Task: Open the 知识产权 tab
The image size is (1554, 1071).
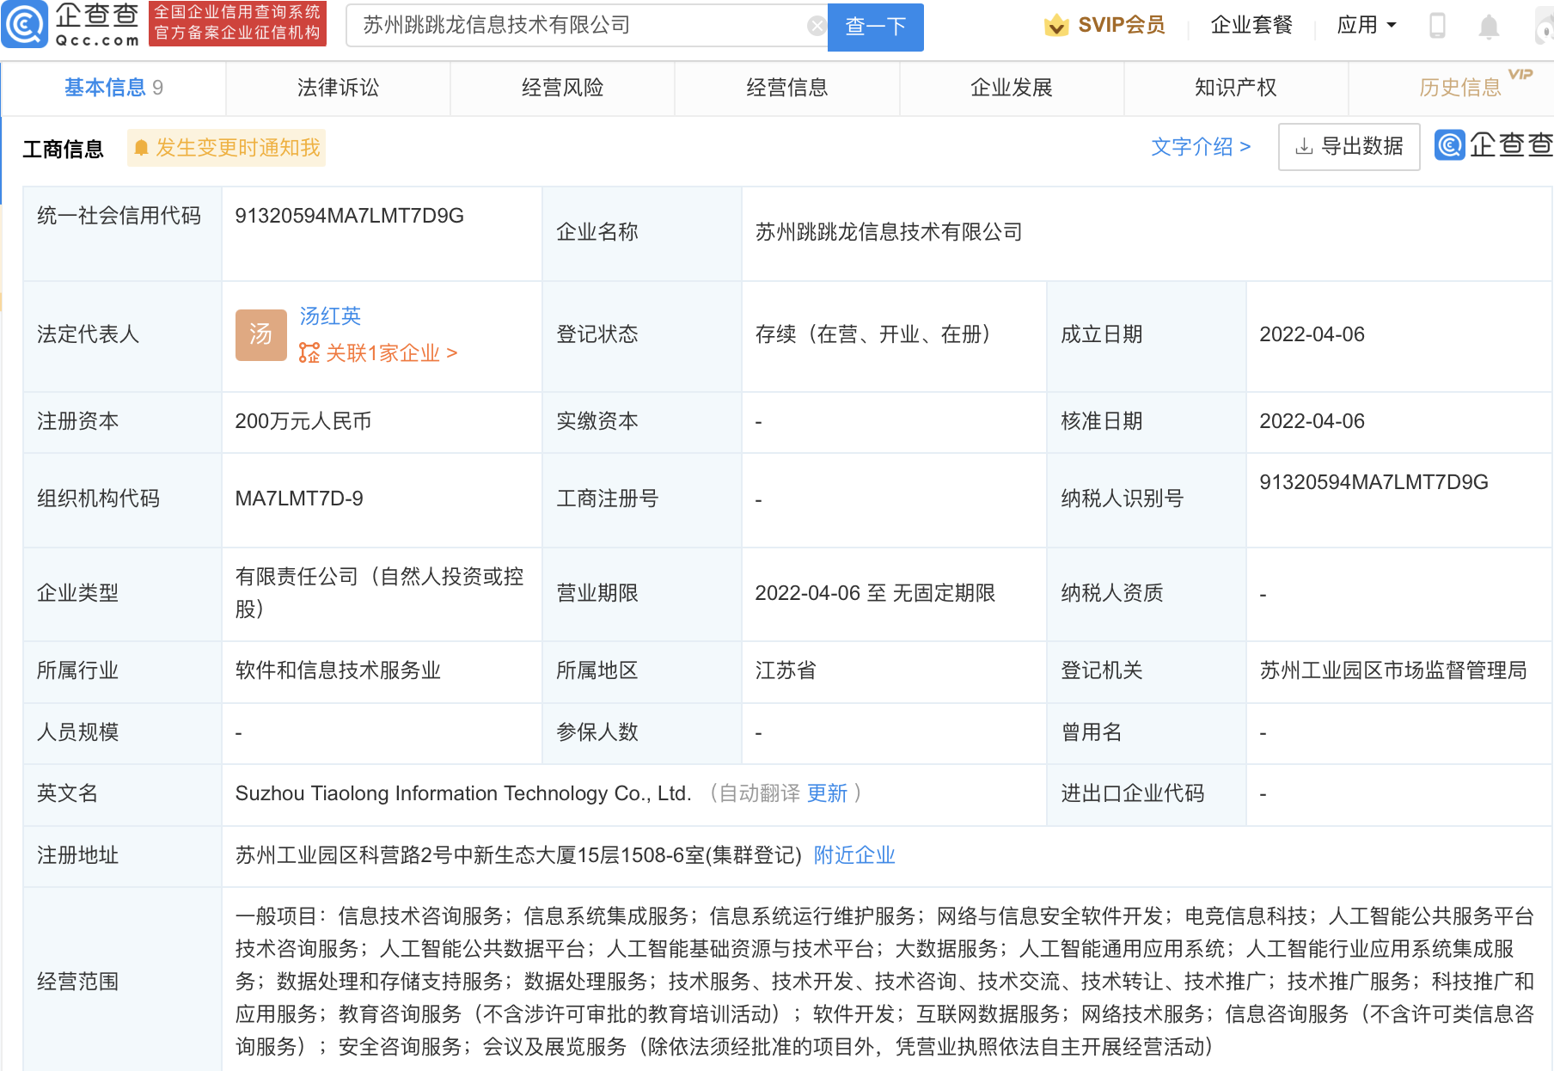Action: (x=1234, y=88)
